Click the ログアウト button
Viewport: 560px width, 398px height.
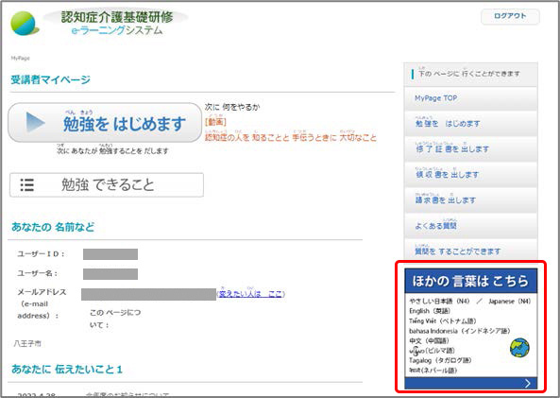coord(510,16)
